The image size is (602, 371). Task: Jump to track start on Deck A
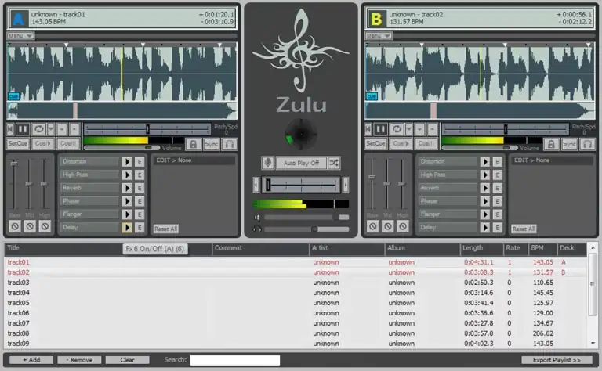(x=11, y=129)
